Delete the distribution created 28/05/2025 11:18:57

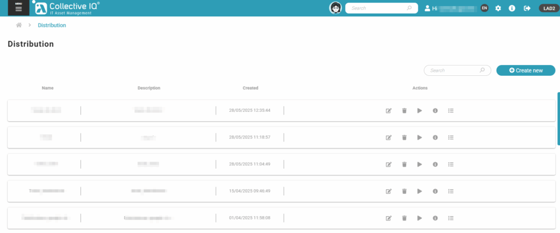point(404,137)
